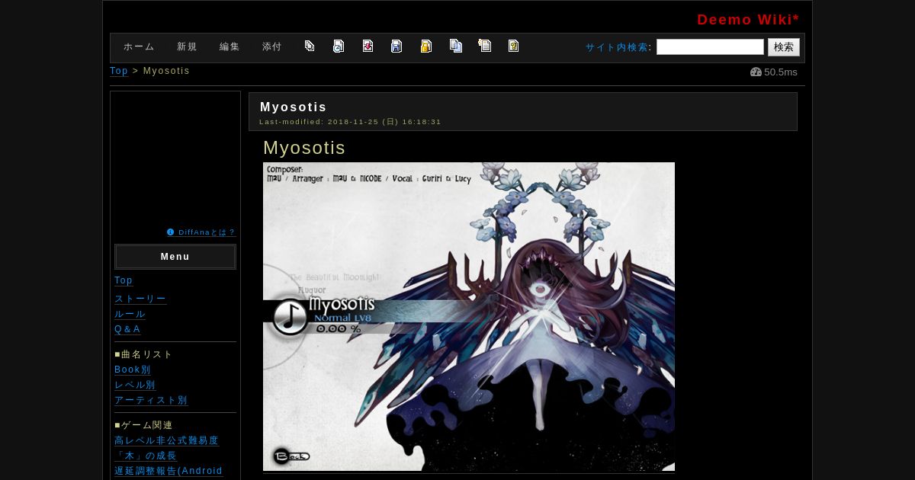
Task: Open the レベル別 song list link
Action: (135, 385)
